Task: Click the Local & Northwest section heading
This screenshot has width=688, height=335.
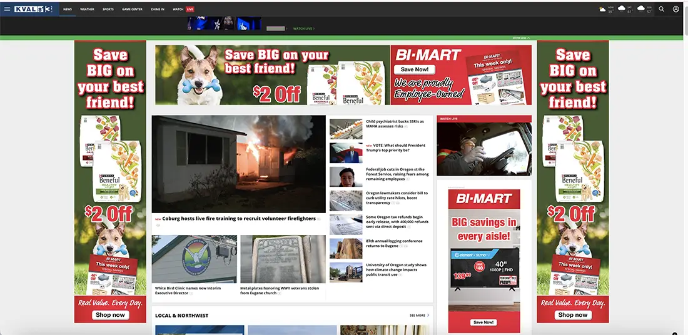Action: (x=181, y=316)
